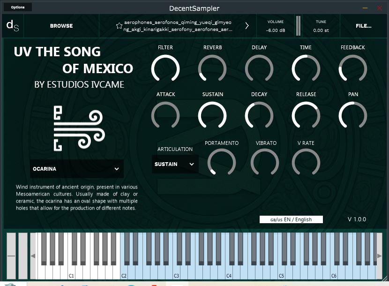Play the C1 key on keyboard
The height and width of the screenshot is (286, 389).
coord(71,273)
